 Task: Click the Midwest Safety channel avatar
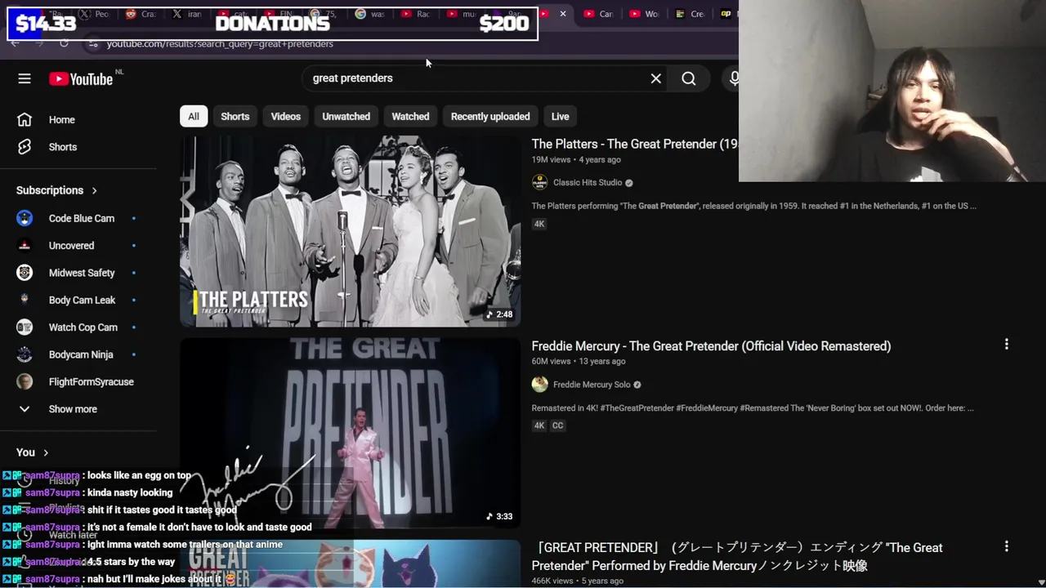[x=25, y=273]
